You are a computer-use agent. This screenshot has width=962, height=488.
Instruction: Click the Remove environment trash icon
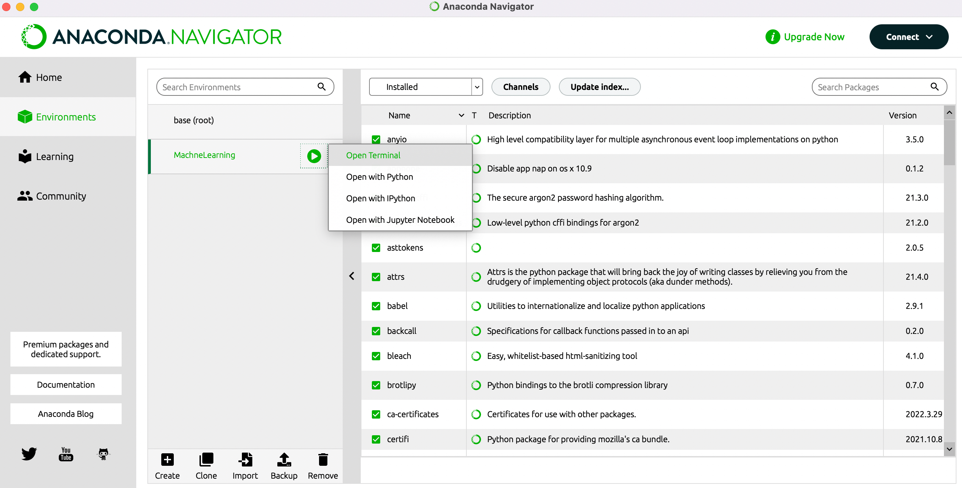[323, 460]
